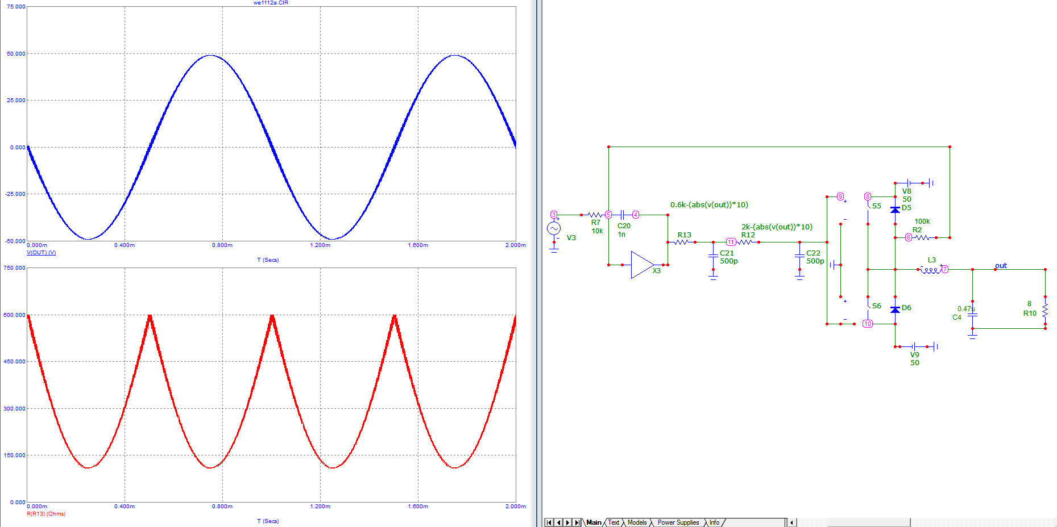Click the 500p value under C22

tap(815, 261)
